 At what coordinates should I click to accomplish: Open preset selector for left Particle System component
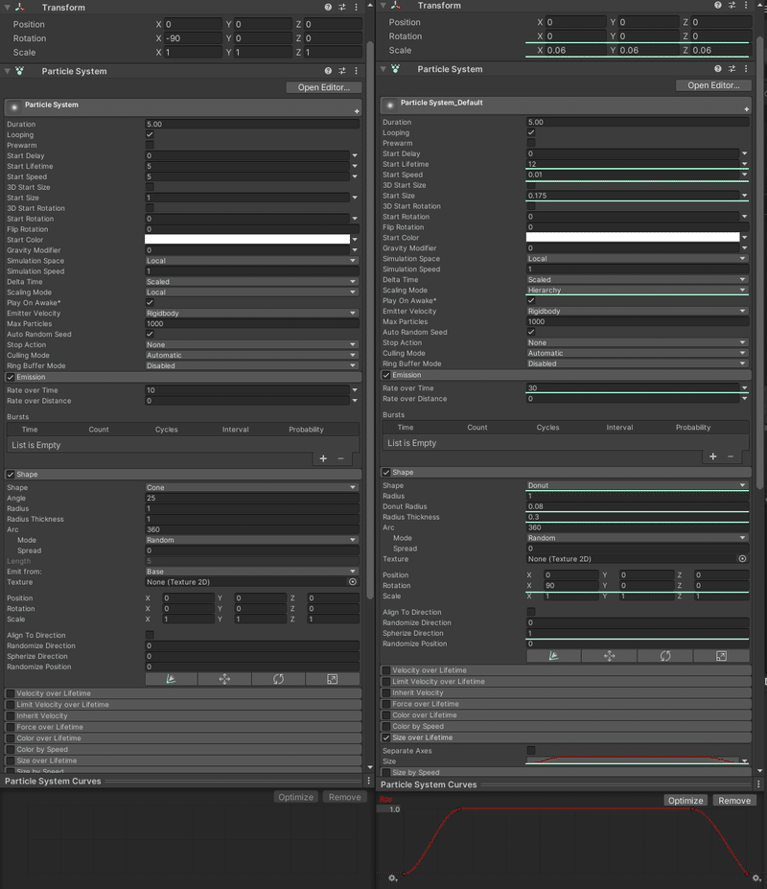(342, 71)
